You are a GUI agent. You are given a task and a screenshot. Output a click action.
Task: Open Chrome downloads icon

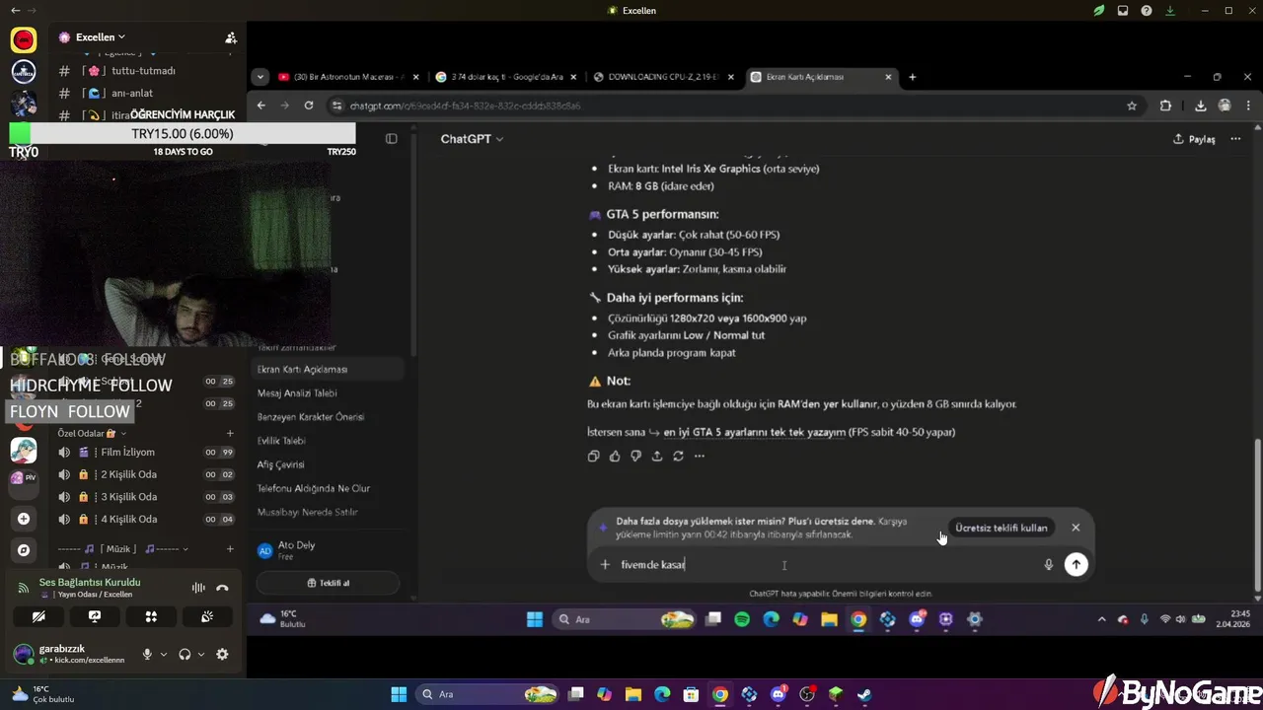[x=1200, y=106]
